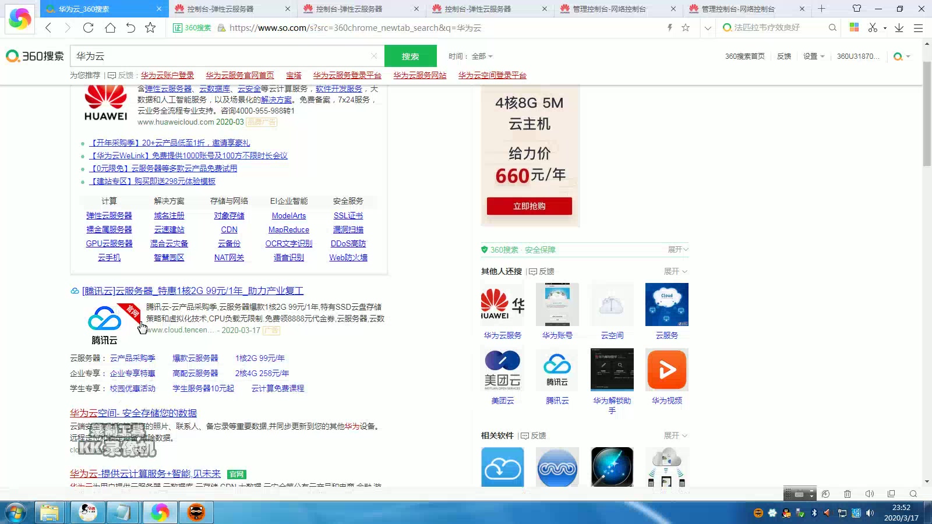Open the browser main menu icon
Image resolution: width=932 pixels, height=524 pixels.
coord(919,27)
